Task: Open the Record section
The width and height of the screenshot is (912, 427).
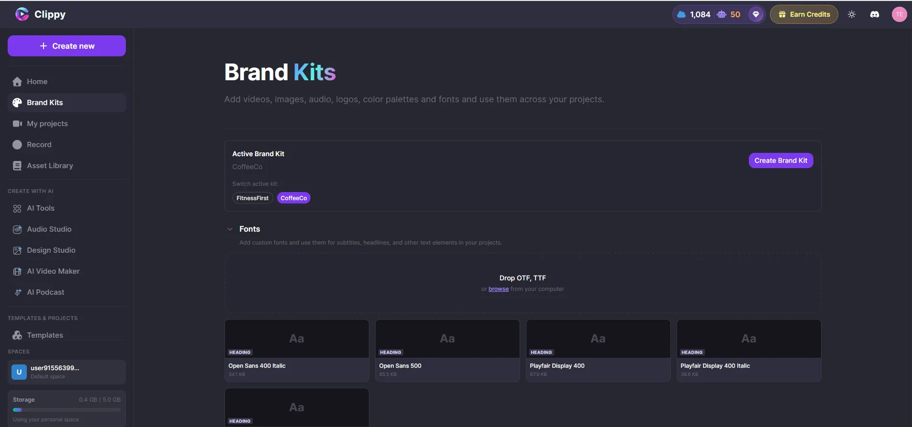Action: tap(67, 145)
